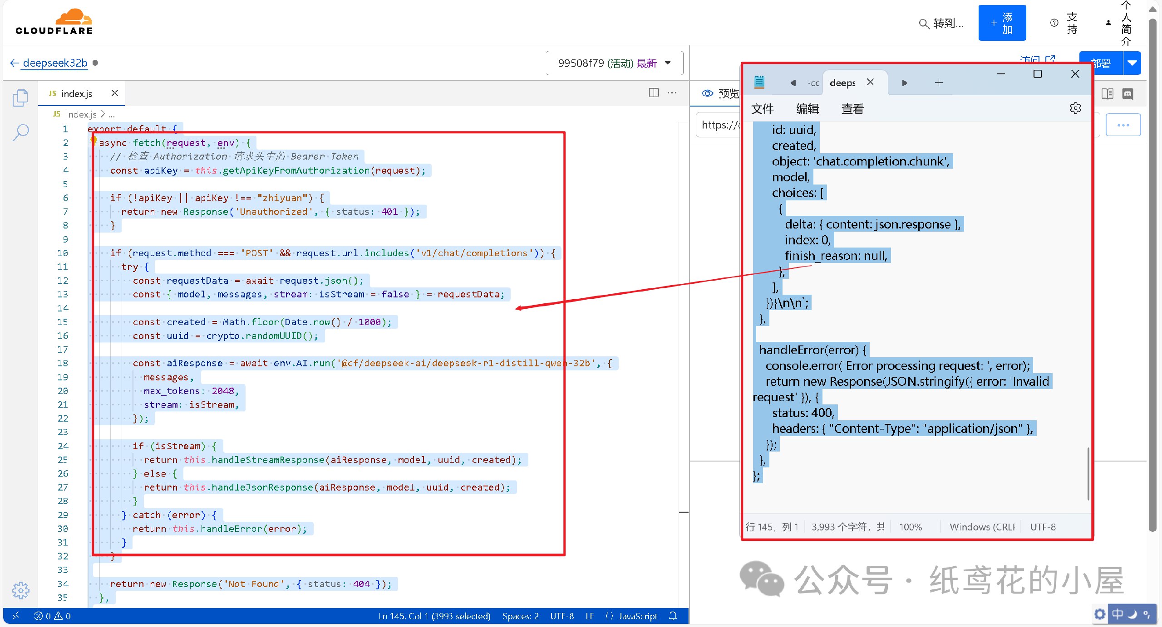
Task: Open the 支持 help menu
Action: tap(1064, 23)
